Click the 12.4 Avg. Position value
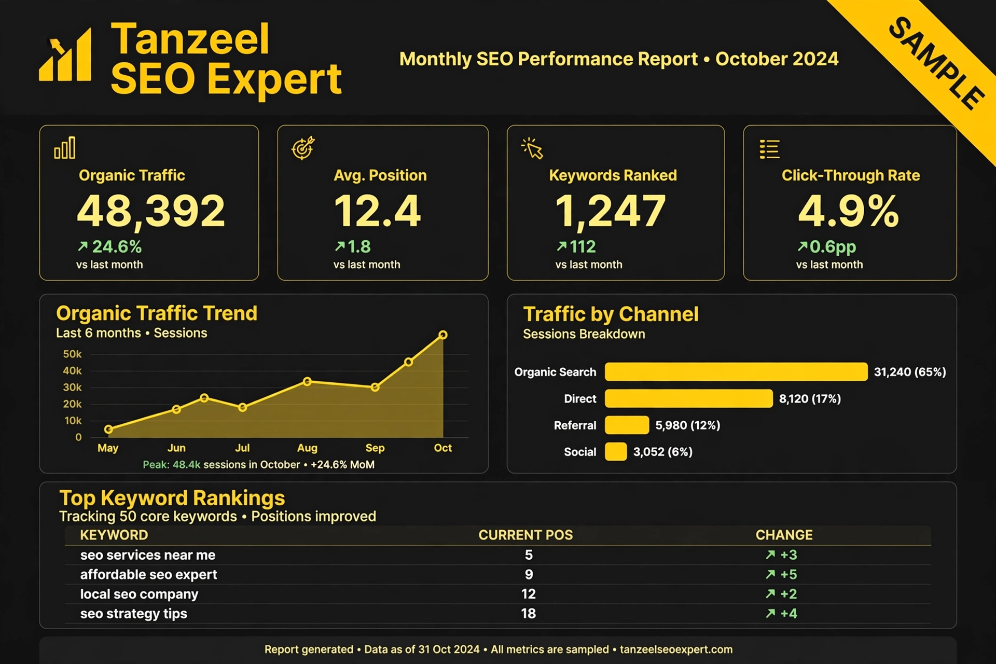Screen dimensions: 996x664 point(377,211)
